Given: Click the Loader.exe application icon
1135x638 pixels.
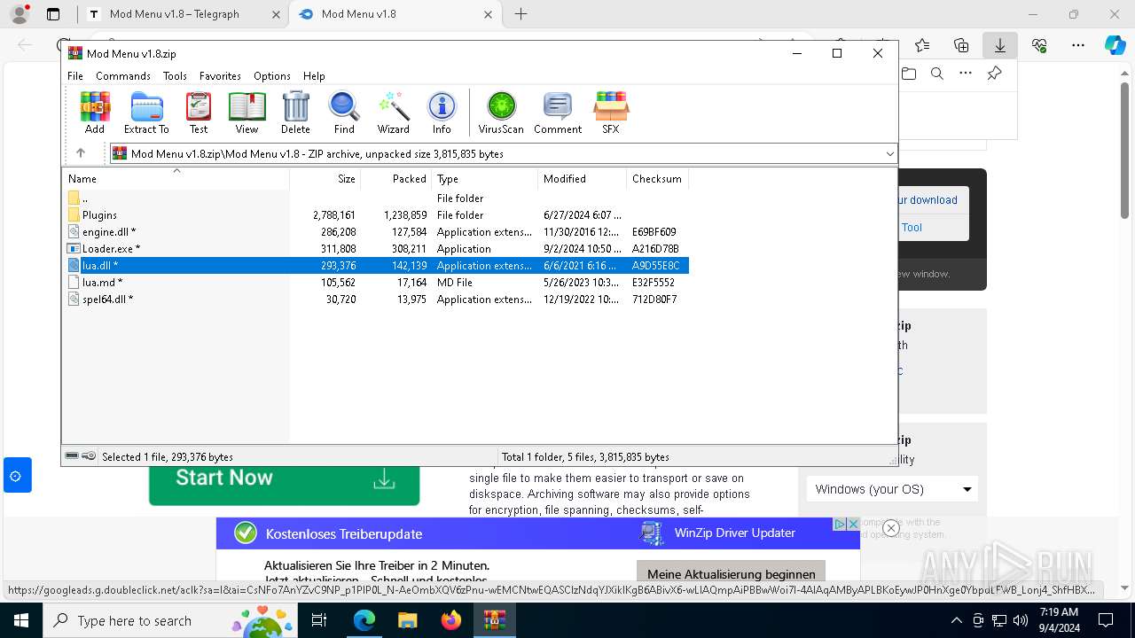Looking at the screenshot, I should pos(74,249).
